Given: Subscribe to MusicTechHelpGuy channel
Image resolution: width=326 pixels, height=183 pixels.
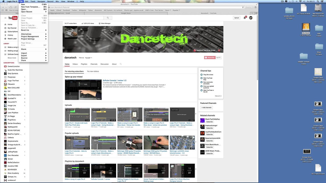Looking at the screenshot, I should (210, 122).
